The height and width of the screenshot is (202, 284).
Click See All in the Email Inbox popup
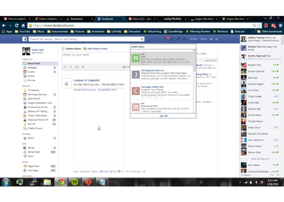(163, 116)
